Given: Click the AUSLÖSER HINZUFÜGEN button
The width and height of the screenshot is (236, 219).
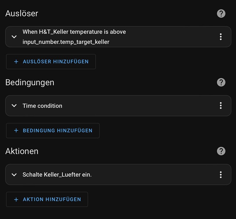Looking at the screenshot, I should pyautogui.click(x=51, y=62).
